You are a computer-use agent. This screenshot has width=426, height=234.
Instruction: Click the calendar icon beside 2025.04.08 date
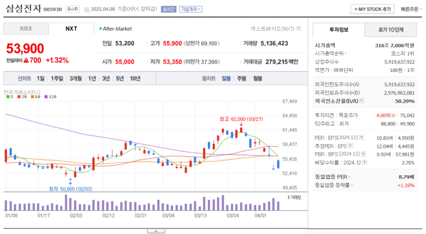[87, 9]
